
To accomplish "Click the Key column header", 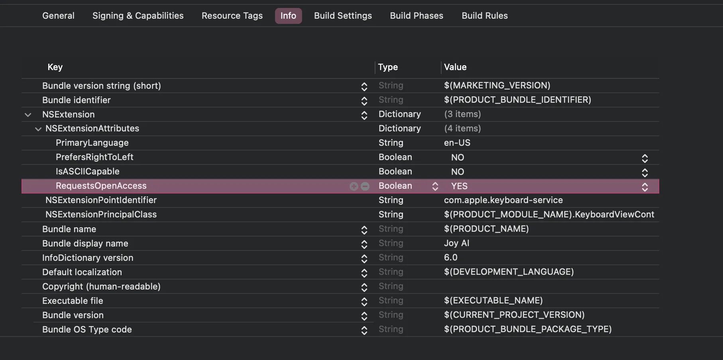I will click(55, 67).
